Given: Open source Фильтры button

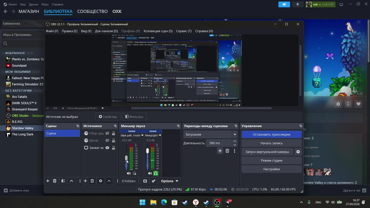Looking at the screenshot, I should click(x=134, y=117).
